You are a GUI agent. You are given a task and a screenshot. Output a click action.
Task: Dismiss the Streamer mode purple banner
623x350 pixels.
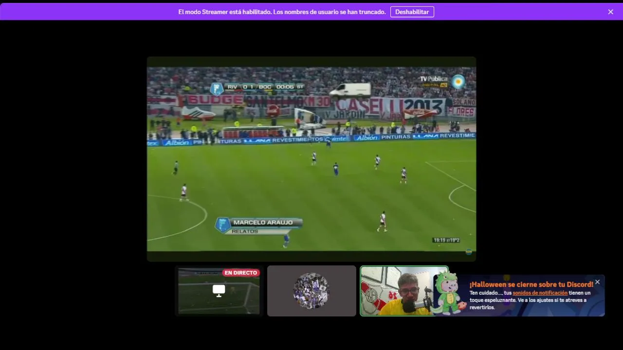(610, 12)
